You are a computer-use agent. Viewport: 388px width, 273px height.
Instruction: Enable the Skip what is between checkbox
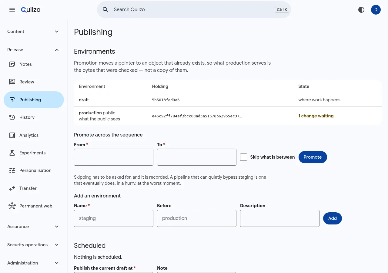[244, 157]
